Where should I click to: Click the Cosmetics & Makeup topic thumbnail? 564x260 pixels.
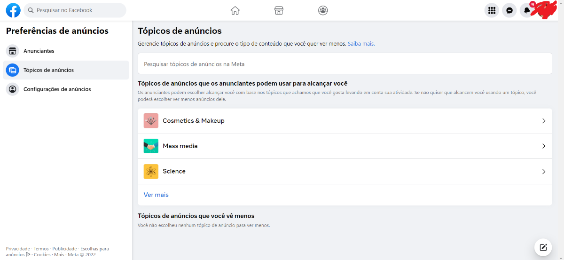[151, 121]
